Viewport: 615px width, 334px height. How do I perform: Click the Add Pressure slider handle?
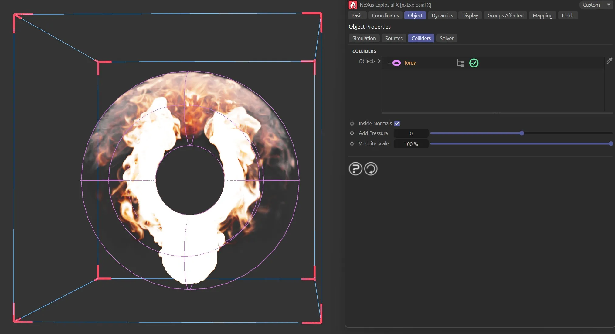(522, 133)
